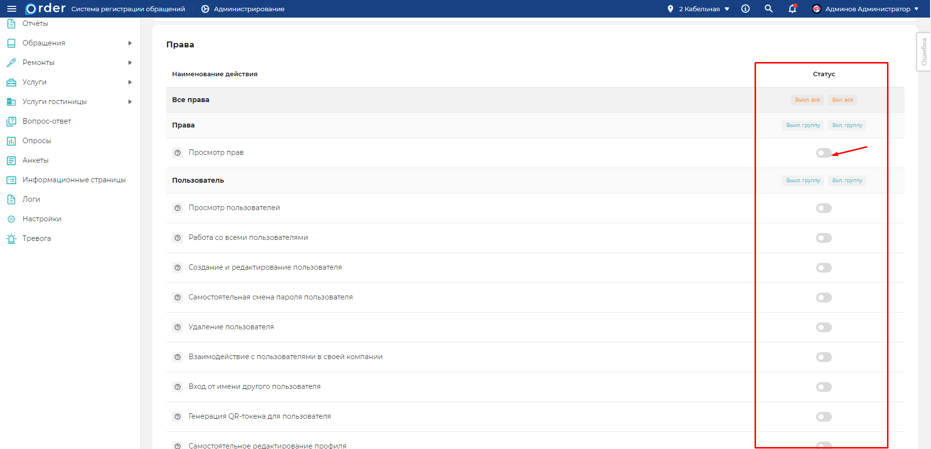Viewport: 931px width, 449px height.
Task: Click Выкл. группу for Пользователь group
Action: coord(803,181)
